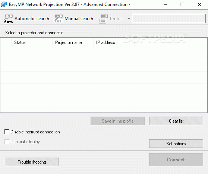Minimize the EasyMP window
208x174 pixels.
[x=166, y=4]
